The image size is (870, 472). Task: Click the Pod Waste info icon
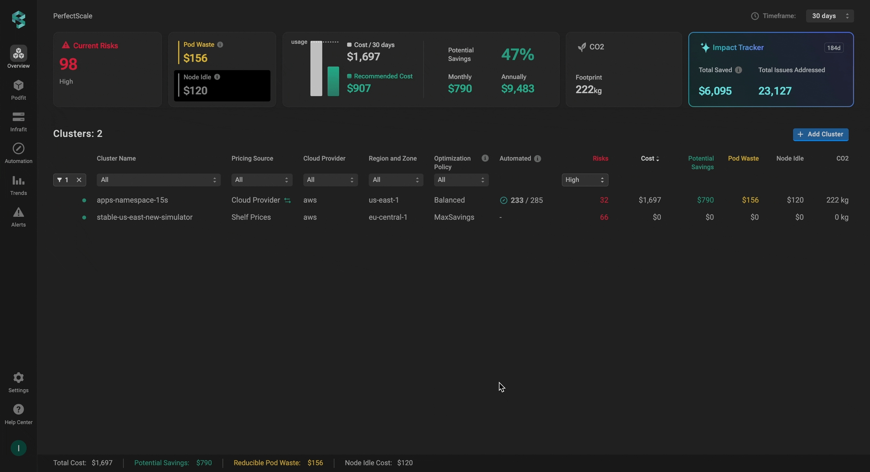click(x=220, y=45)
